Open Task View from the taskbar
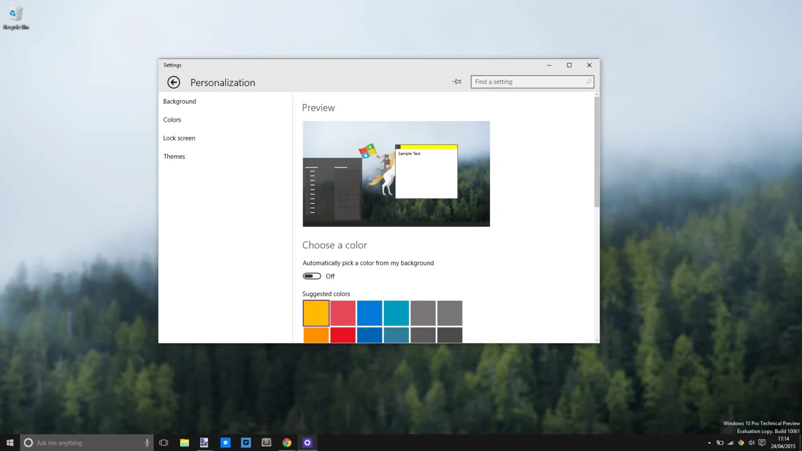802x451 pixels. pos(163,442)
